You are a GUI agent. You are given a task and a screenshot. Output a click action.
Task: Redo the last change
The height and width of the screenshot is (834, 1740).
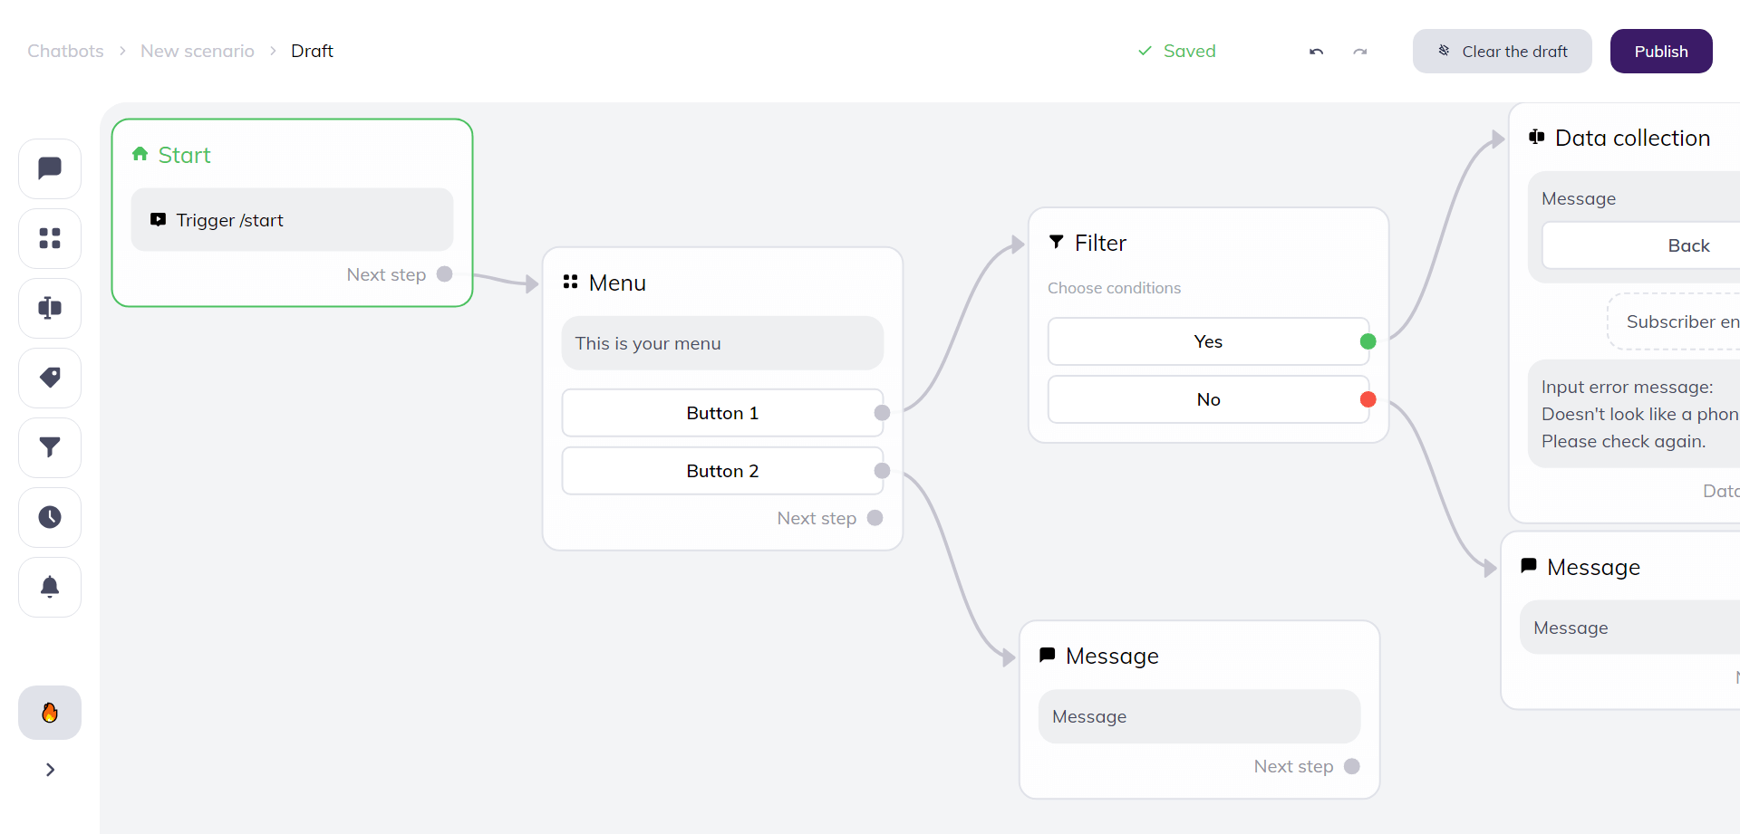(1359, 52)
